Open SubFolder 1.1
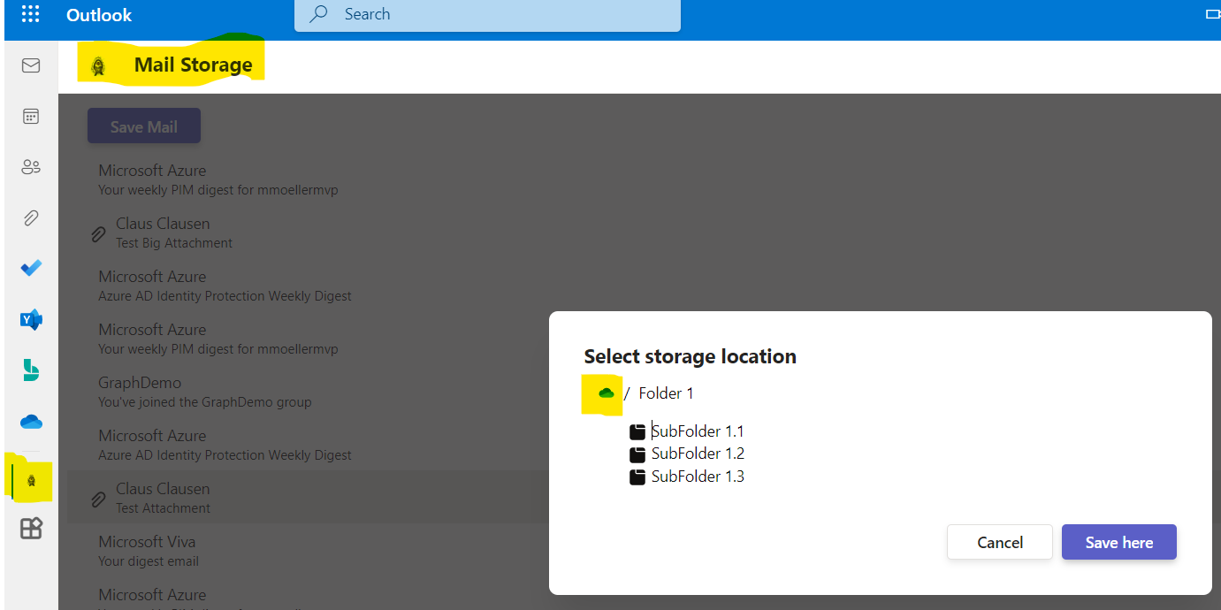Image resolution: width=1221 pixels, height=610 pixels. coord(698,431)
